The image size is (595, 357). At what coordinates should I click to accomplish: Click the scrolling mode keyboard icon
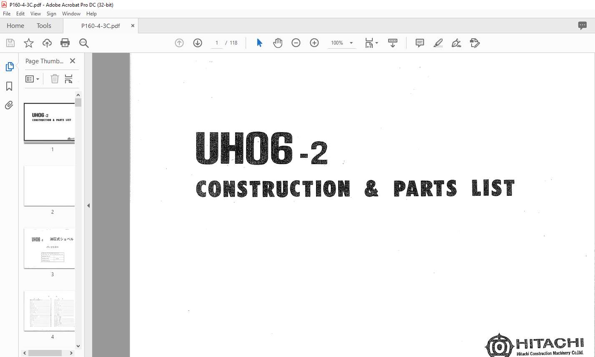click(x=393, y=43)
